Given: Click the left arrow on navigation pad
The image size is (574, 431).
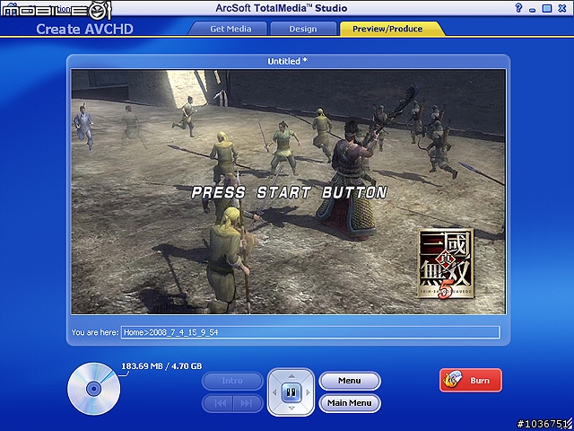Looking at the screenshot, I should coord(274,392).
